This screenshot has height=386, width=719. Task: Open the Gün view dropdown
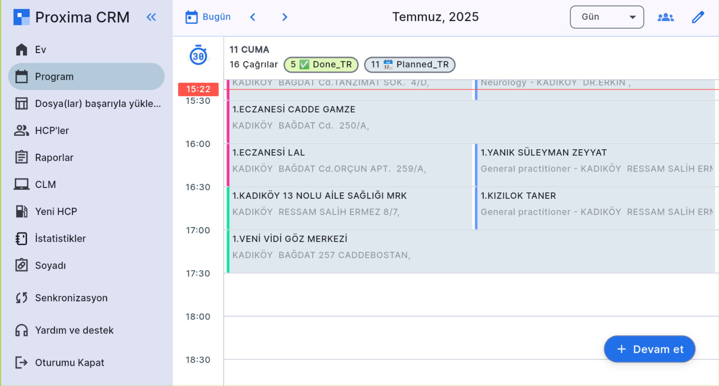607,17
